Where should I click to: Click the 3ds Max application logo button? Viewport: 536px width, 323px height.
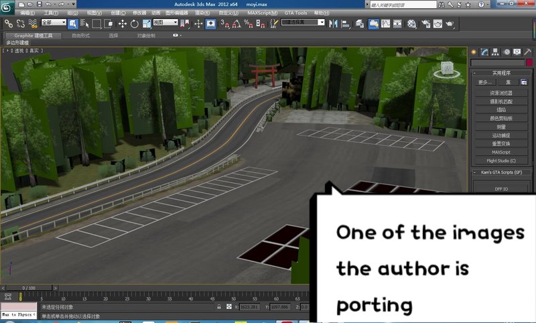coord(6,6)
